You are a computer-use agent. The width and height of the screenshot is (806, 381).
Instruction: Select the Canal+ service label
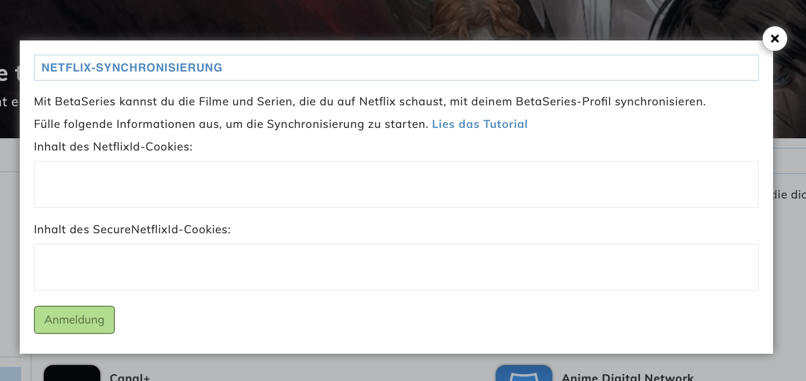click(130, 377)
